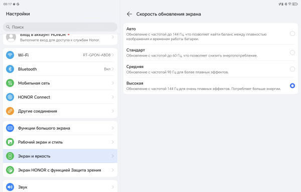Select the Высокая 144 Hz radio button
The width and height of the screenshot is (301, 192).
coord(292,85)
